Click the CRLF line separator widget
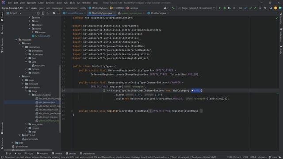Image resolution: width=283 pixels, height=159 pixels. pos(245,157)
